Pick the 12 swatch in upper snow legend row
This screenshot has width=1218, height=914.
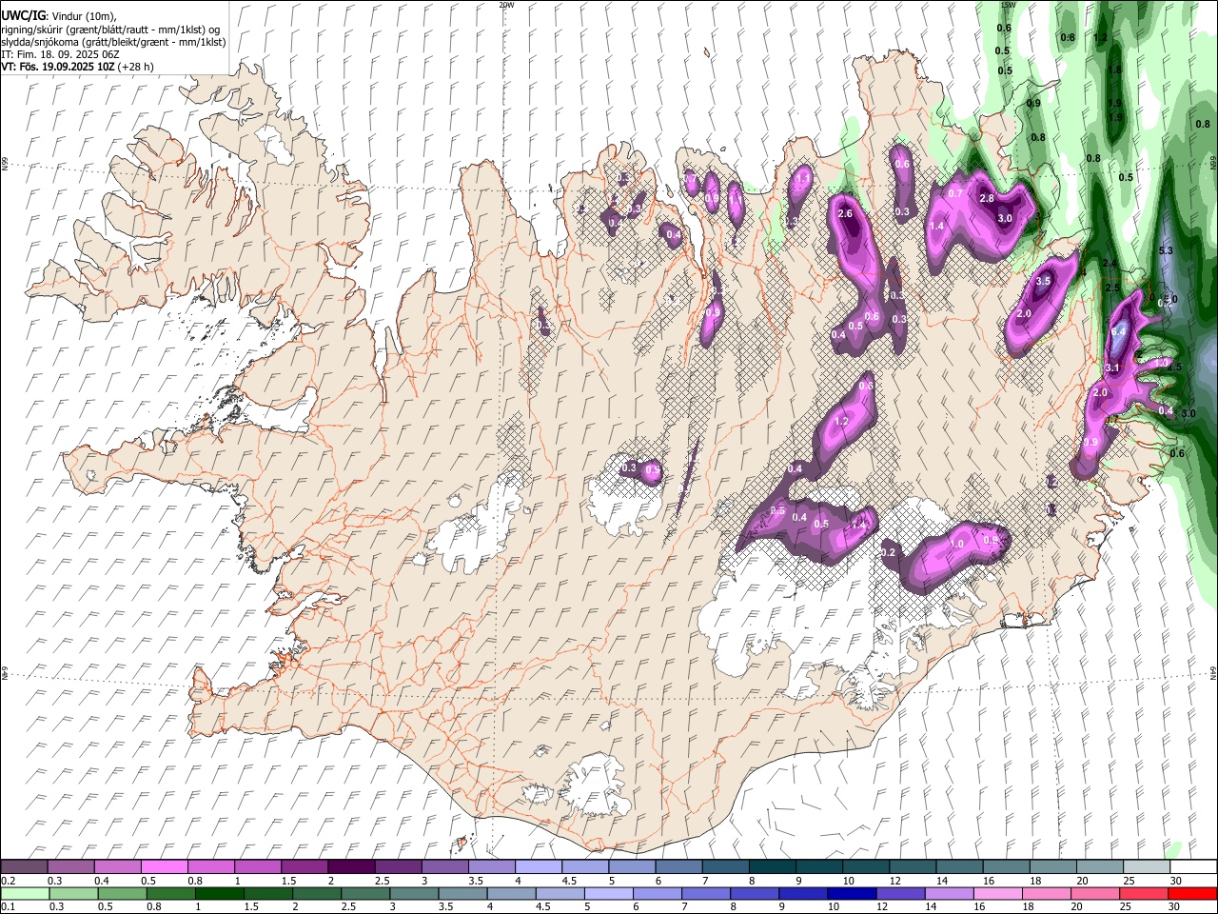click(x=913, y=866)
